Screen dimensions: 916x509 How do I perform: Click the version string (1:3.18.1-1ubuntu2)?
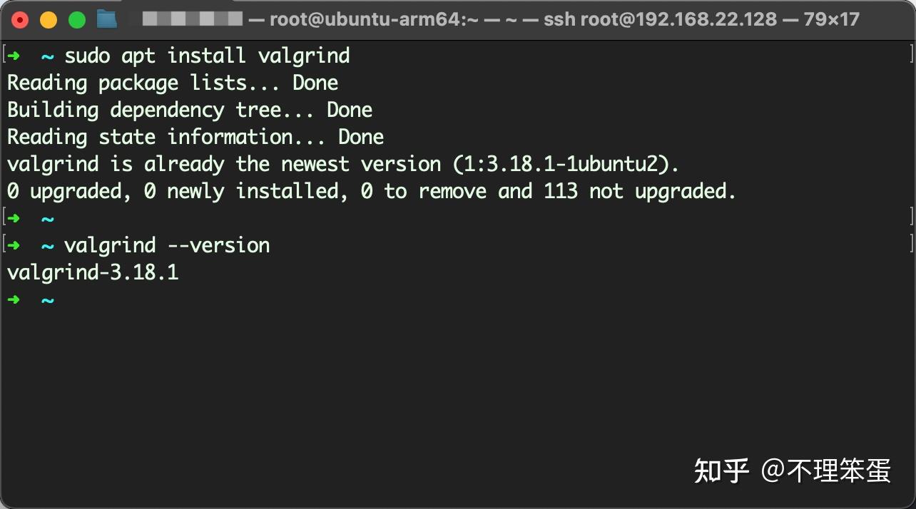click(566, 164)
